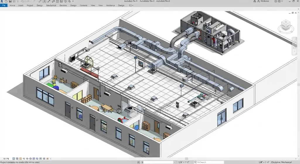
Task: Click the red-orange icon in view control bar
Action: [47, 159]
